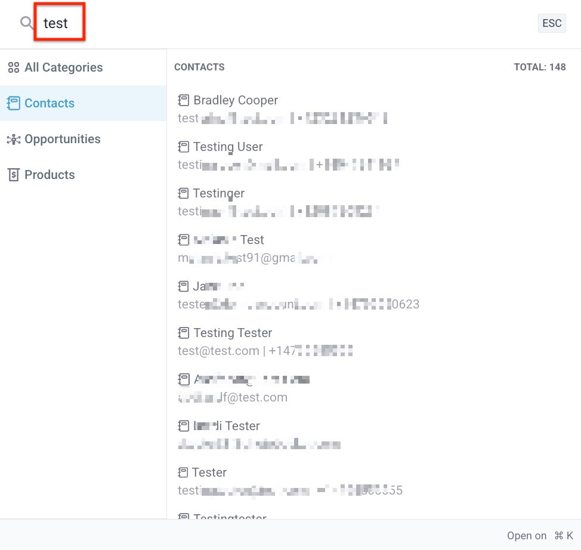Click the Products dollar icon in sidebar

14,175
